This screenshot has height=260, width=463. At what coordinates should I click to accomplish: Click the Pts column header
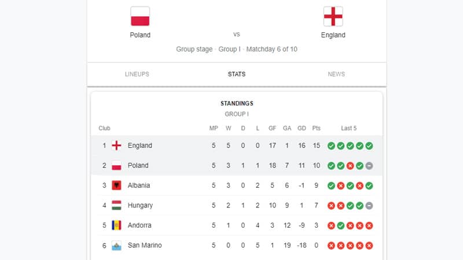point(316,128)
